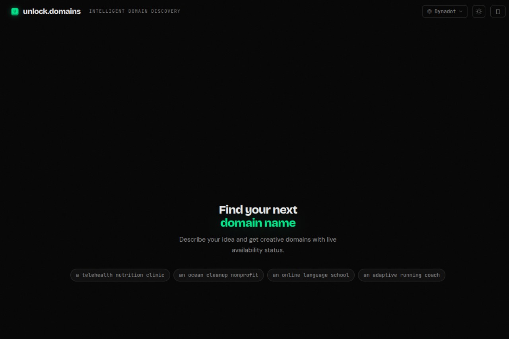Click the green unlock.domains logo icon

pos(15,12)
